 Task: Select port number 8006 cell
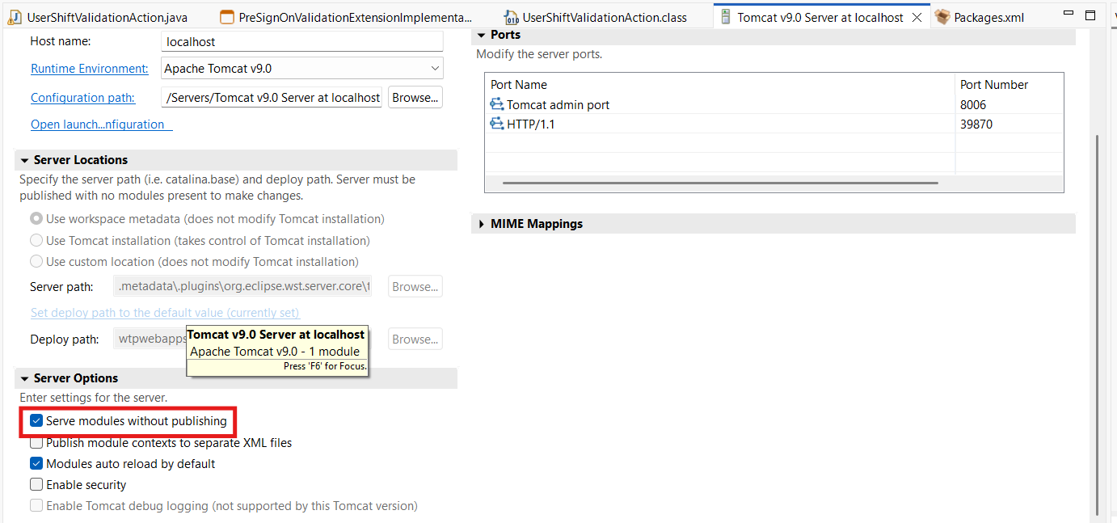[x=1010, y=104]
